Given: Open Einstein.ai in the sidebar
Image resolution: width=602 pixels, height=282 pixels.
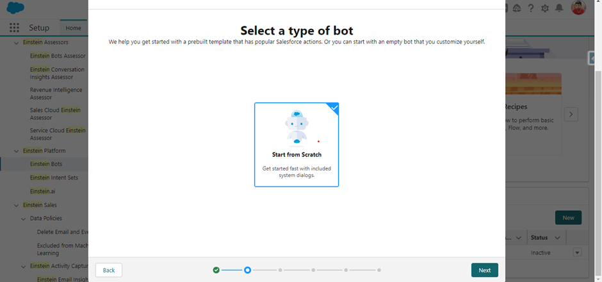Looking at the screenshot, I should [x=43, y=191].
